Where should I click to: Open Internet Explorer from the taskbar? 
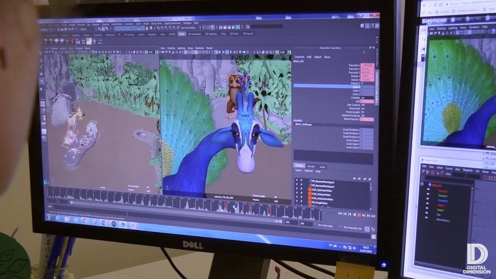click(58, 218)
